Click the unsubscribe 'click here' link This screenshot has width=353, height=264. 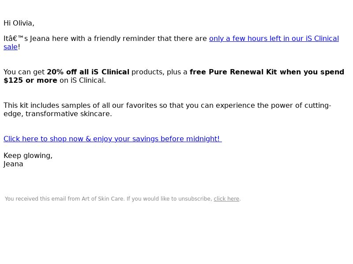(x=226, y=199)
